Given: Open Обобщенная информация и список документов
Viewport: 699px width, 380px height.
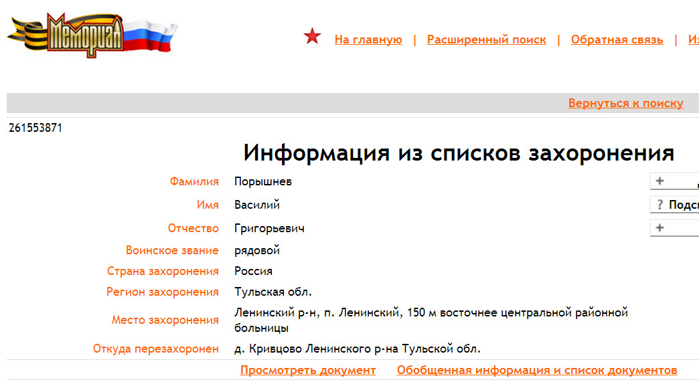Looking at the screenshot, I should tap(536, 370).
